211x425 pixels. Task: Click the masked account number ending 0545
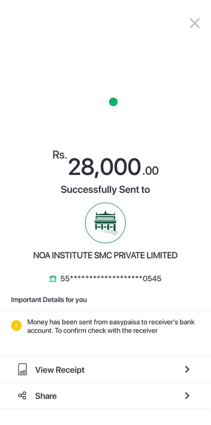(x=111, y=279)
